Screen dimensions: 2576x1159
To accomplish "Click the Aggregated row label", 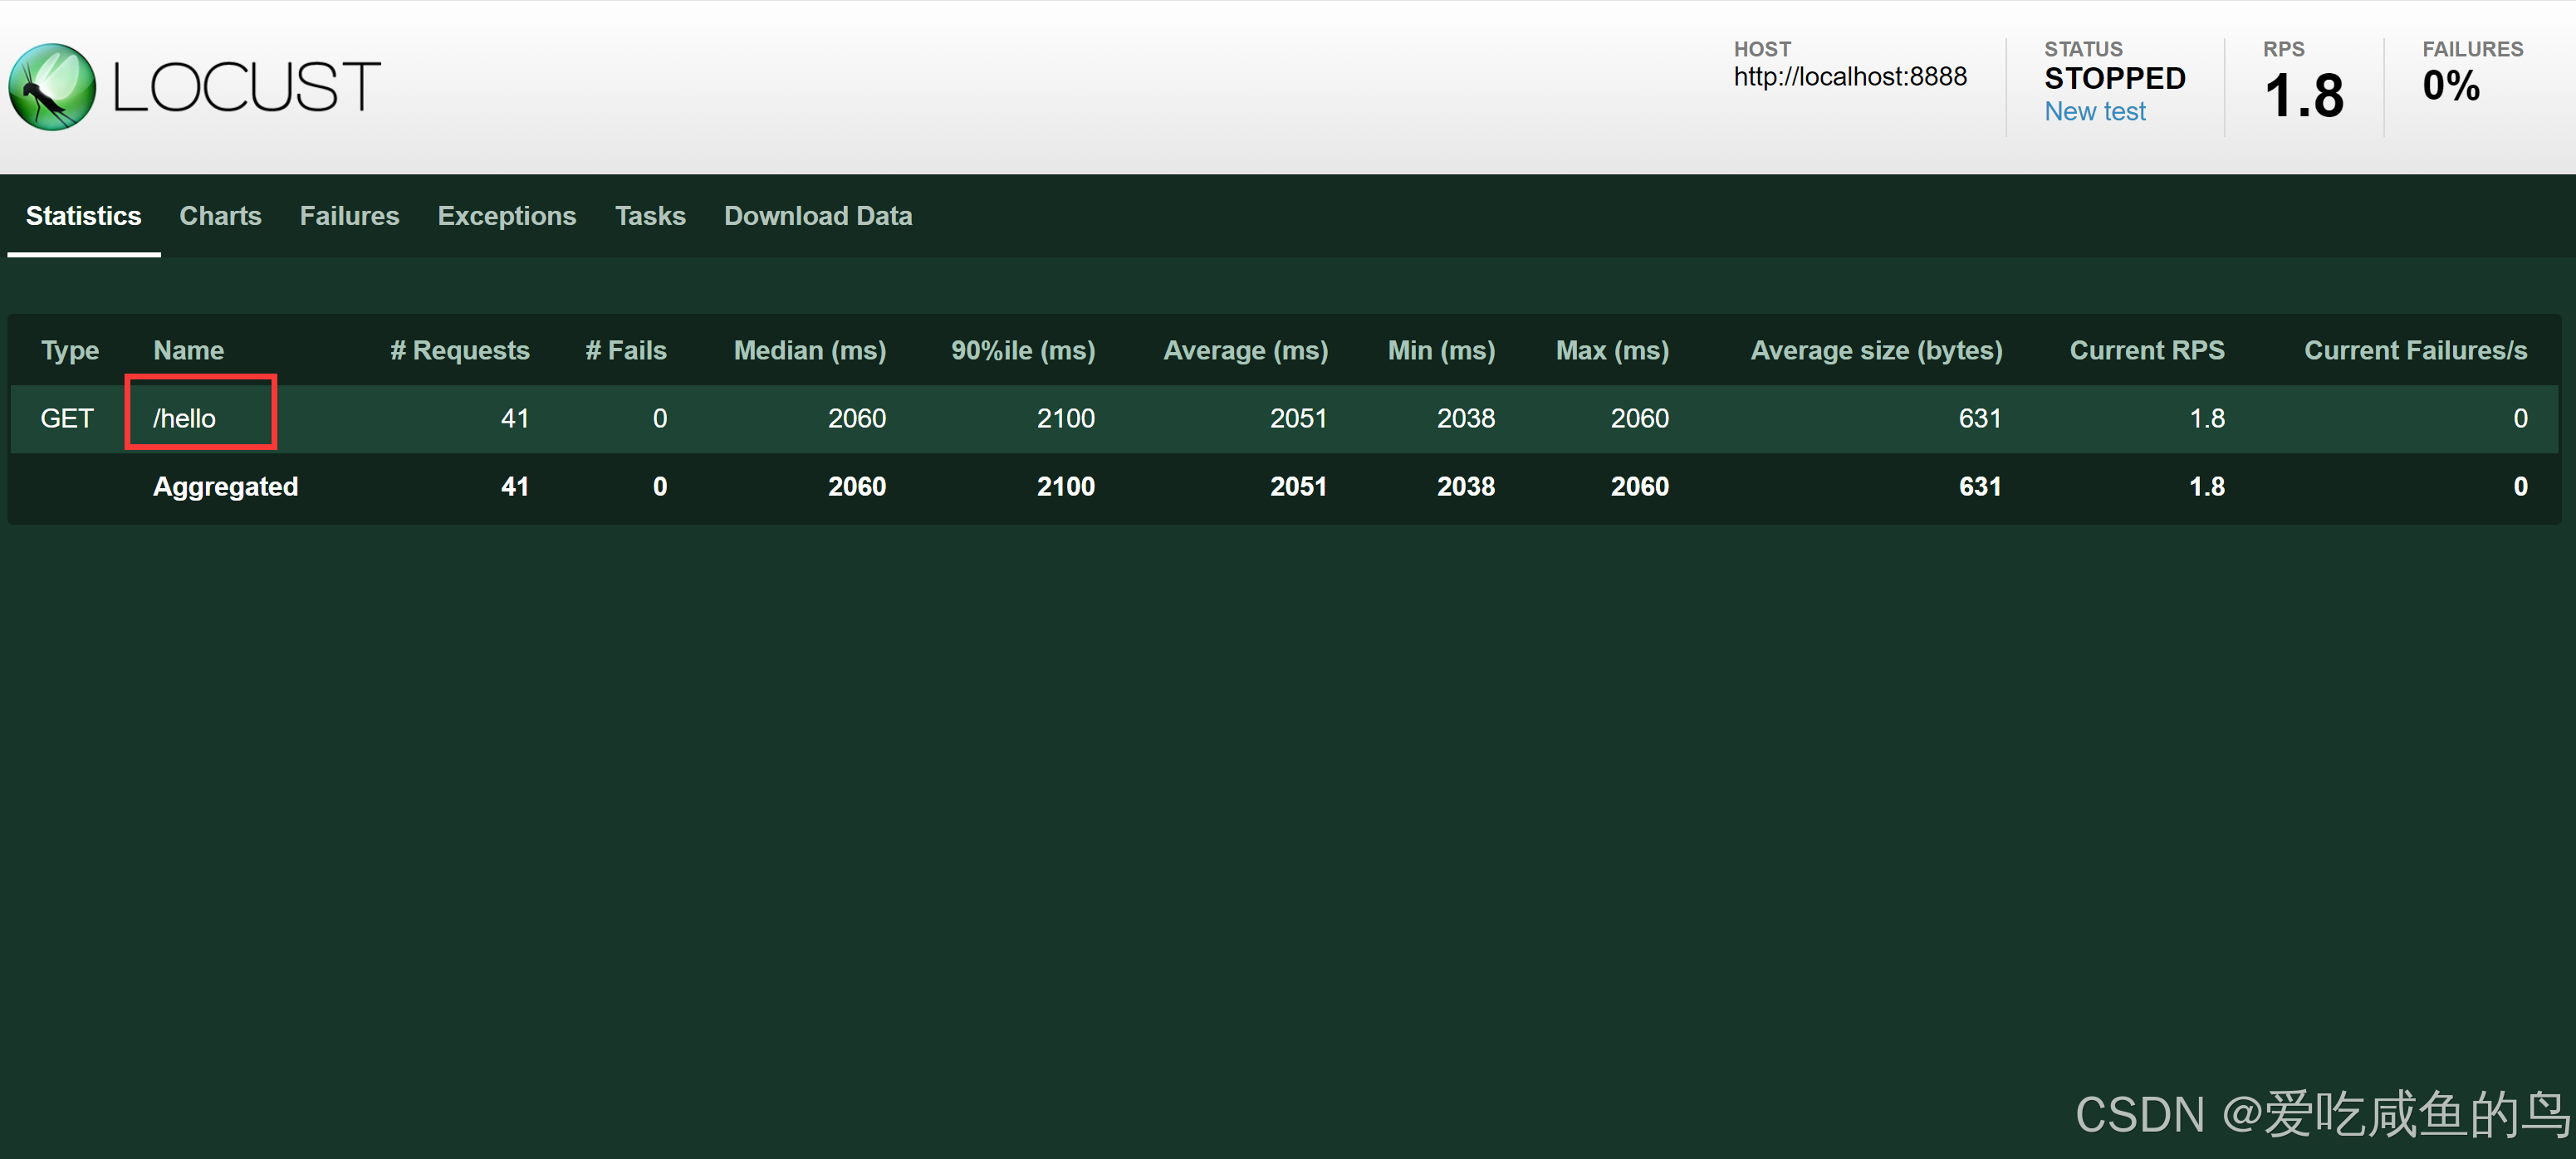I will click(x=225, y=487).
